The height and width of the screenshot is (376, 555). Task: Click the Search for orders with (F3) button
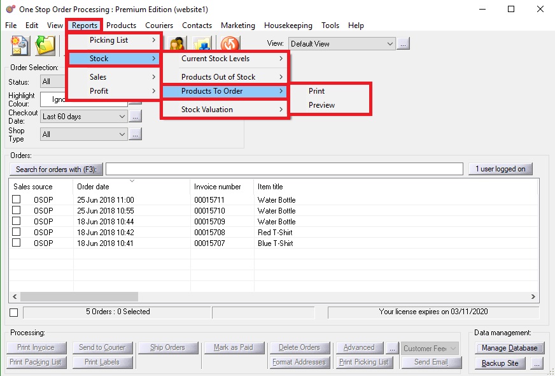[x=56, y=170]
